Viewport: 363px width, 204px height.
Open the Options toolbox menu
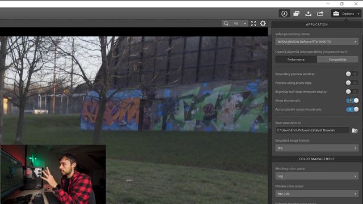[x=346, y=14]
